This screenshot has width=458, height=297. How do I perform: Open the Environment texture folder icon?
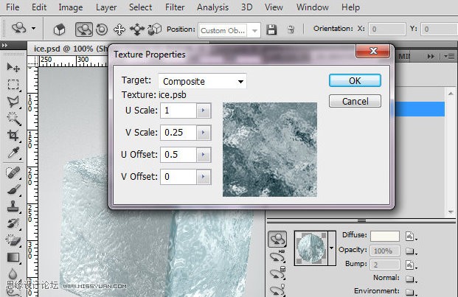click(411, 292)
